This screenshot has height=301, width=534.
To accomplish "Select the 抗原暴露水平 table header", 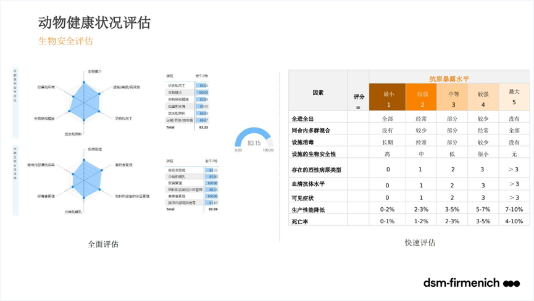I will tap(449, 79).
